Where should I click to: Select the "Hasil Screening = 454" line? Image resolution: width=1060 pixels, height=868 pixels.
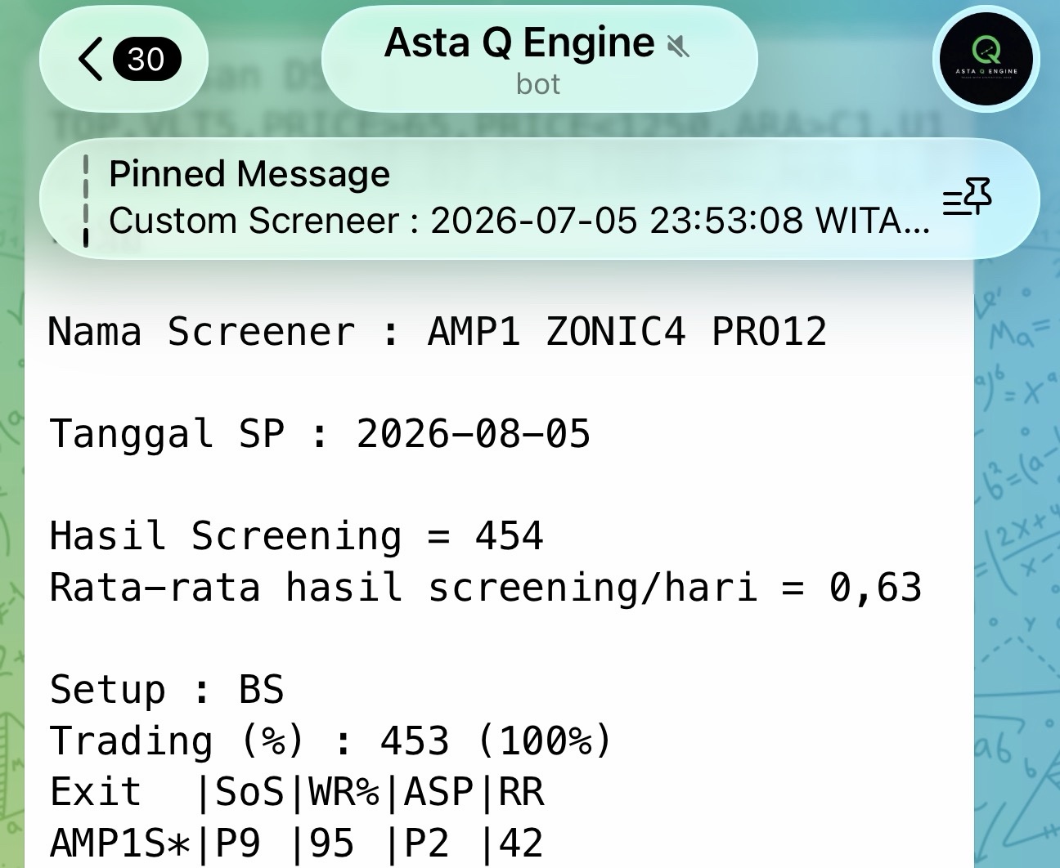[296, 536]
